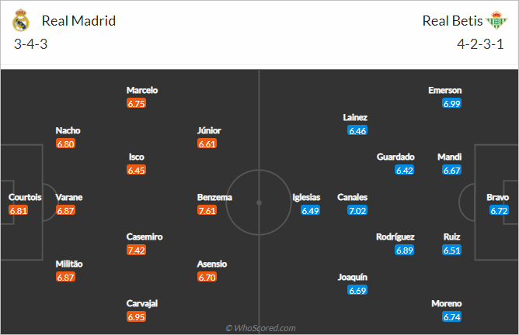The width and height of the screenshot is (519, 335).
Task: Open the Real Madrid team name link
Action: (78, 21)
